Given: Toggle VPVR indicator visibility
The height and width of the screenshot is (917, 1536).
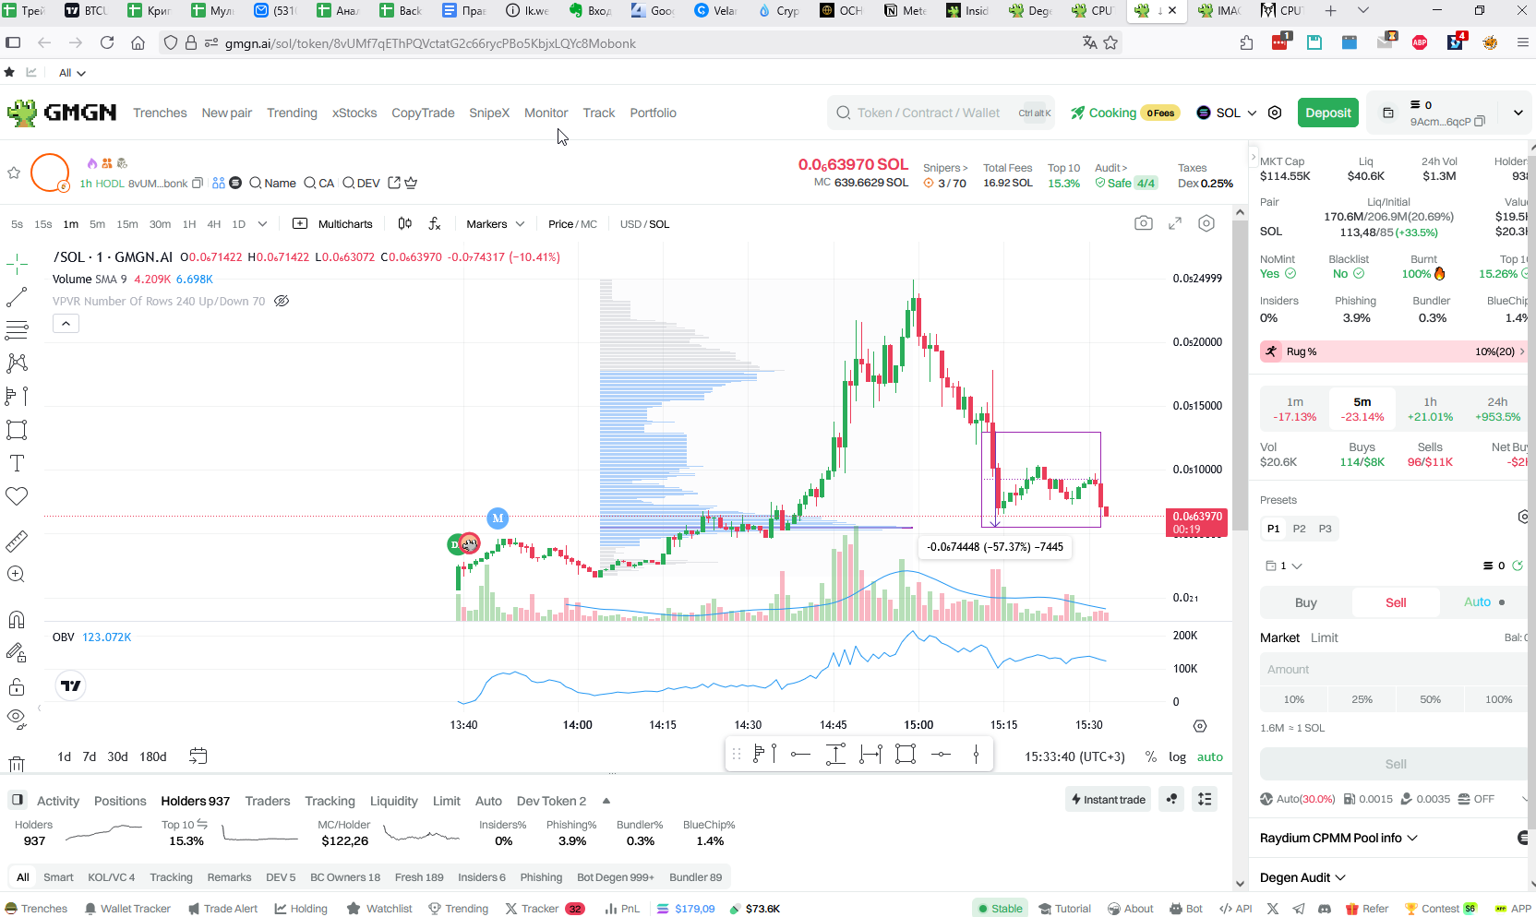Looking at the screenshot, I should click(282, 301).
